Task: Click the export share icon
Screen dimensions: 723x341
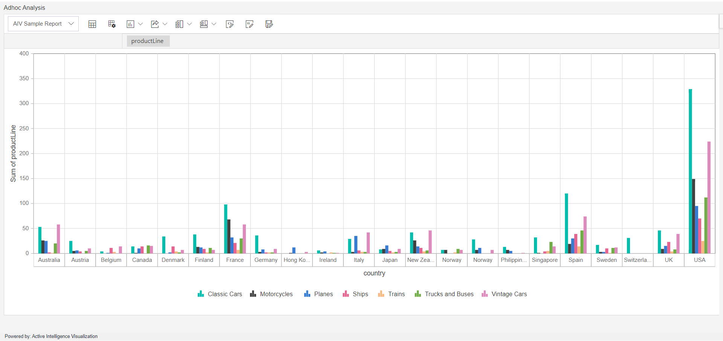Action: pyautogui.click(x=155, y=24)
